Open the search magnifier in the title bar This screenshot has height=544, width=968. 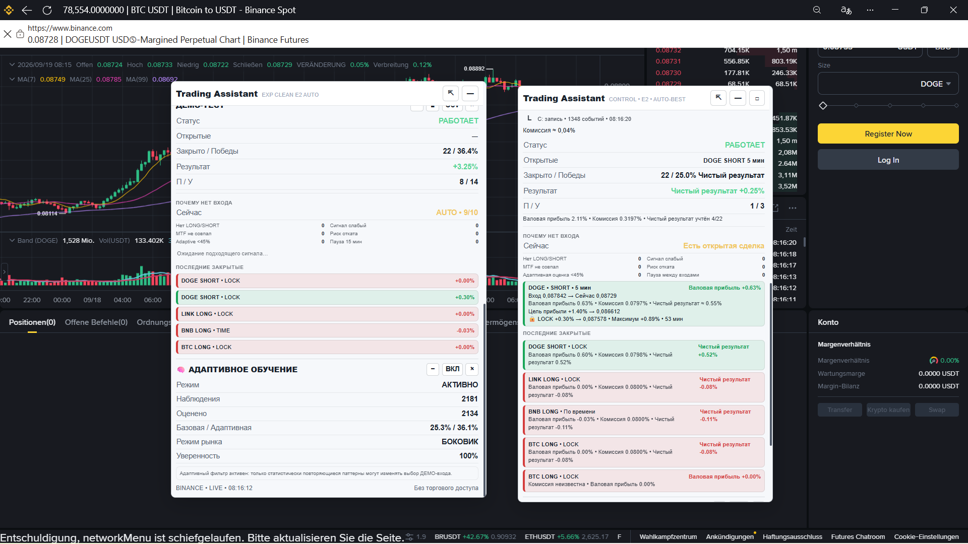point(817,10)
